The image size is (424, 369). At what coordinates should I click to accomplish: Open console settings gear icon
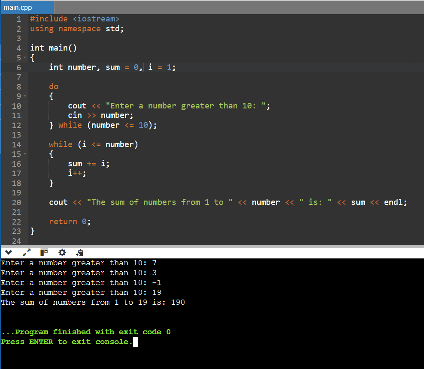[62, 252]
